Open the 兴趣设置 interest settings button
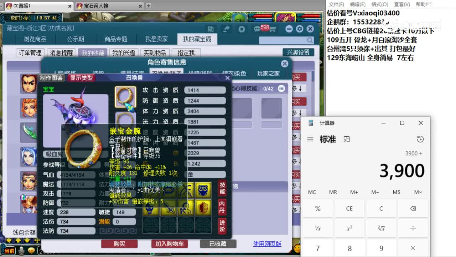 click(298, 52)
